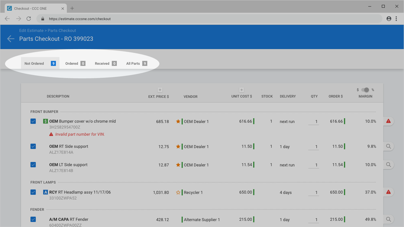Click part number 3H2582954700Z

pos(65,127)
